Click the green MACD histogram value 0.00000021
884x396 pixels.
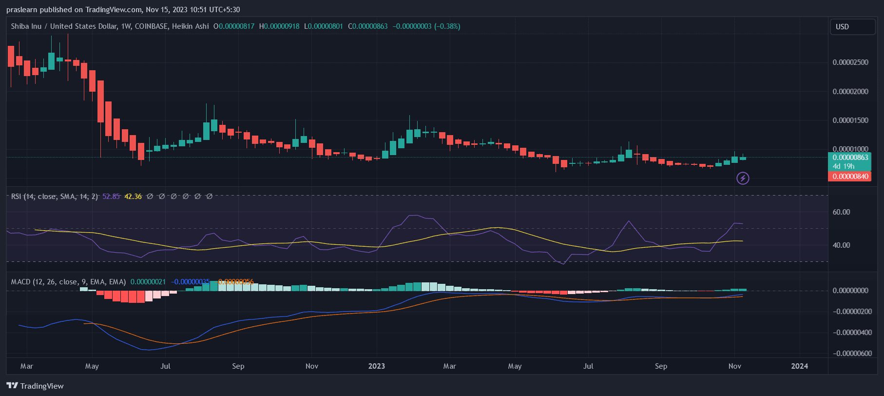point(148,282)
